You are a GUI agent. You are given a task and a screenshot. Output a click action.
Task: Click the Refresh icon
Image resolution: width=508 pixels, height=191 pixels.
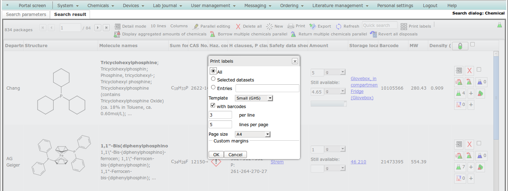[339, 26]
